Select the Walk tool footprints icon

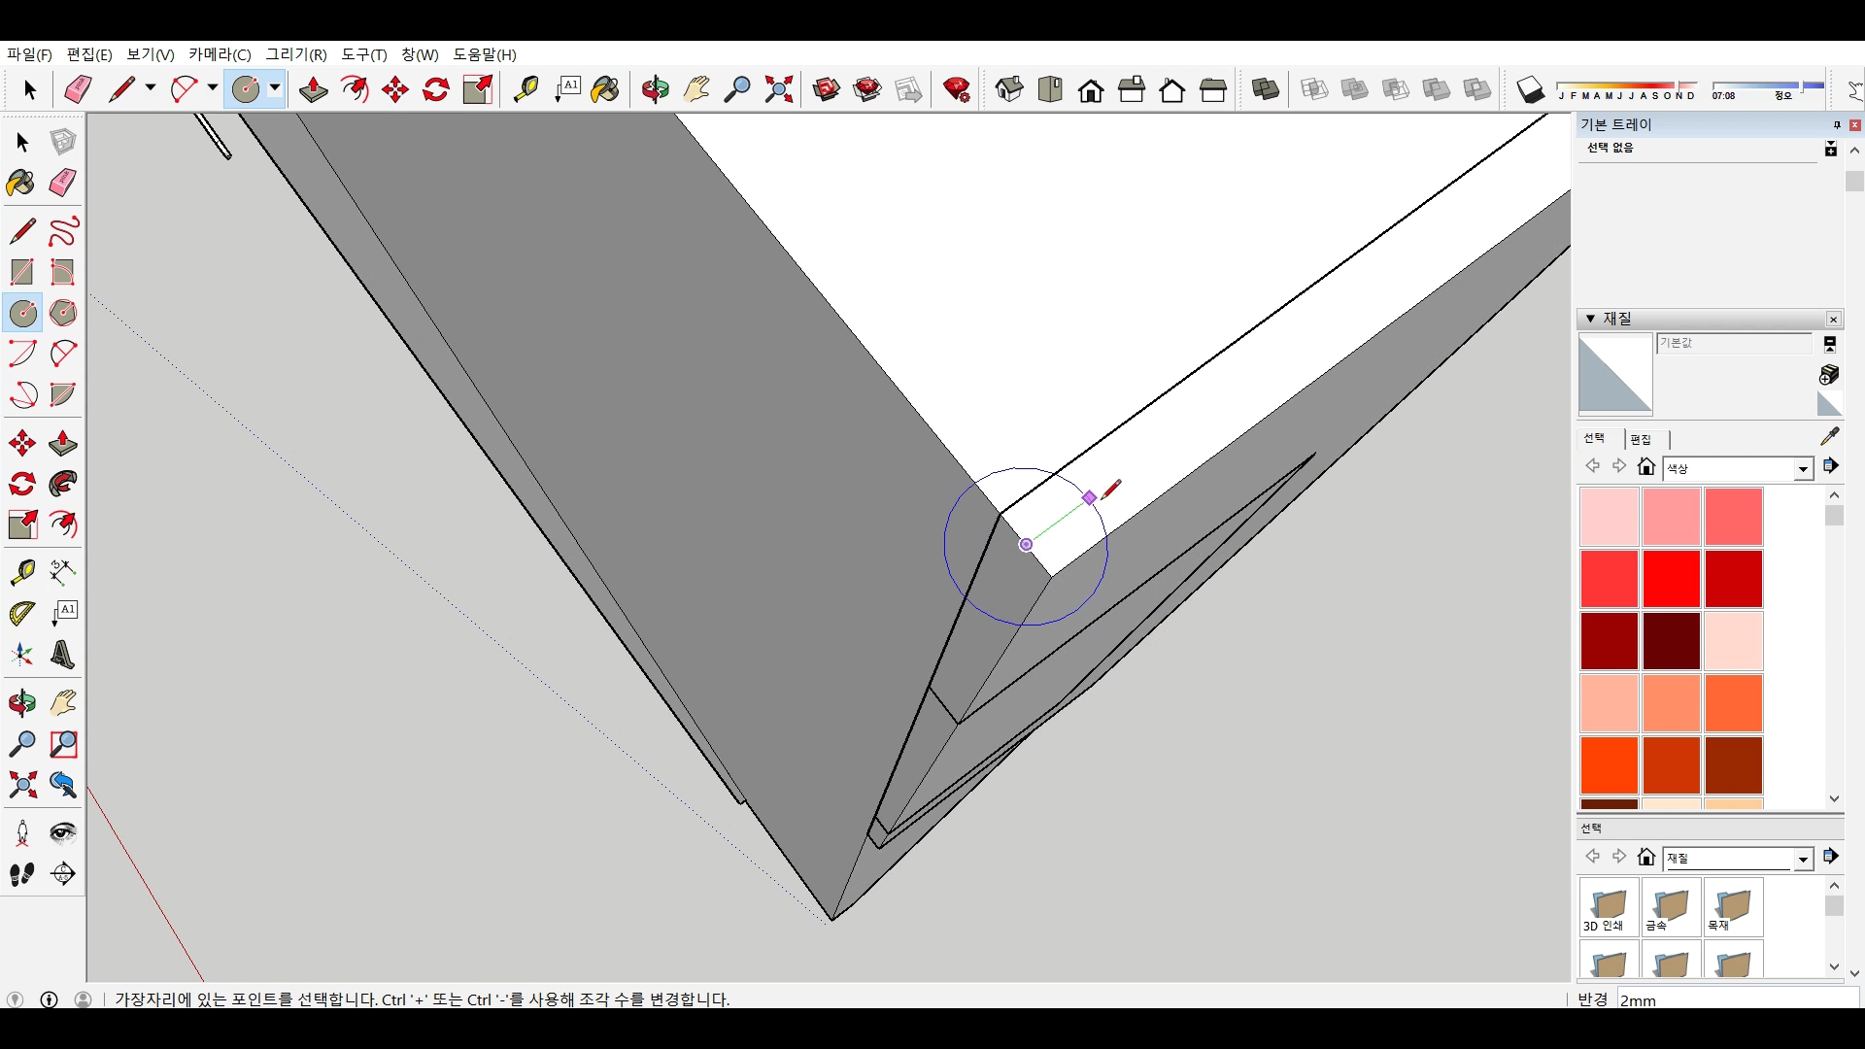(x=21, y=874)
